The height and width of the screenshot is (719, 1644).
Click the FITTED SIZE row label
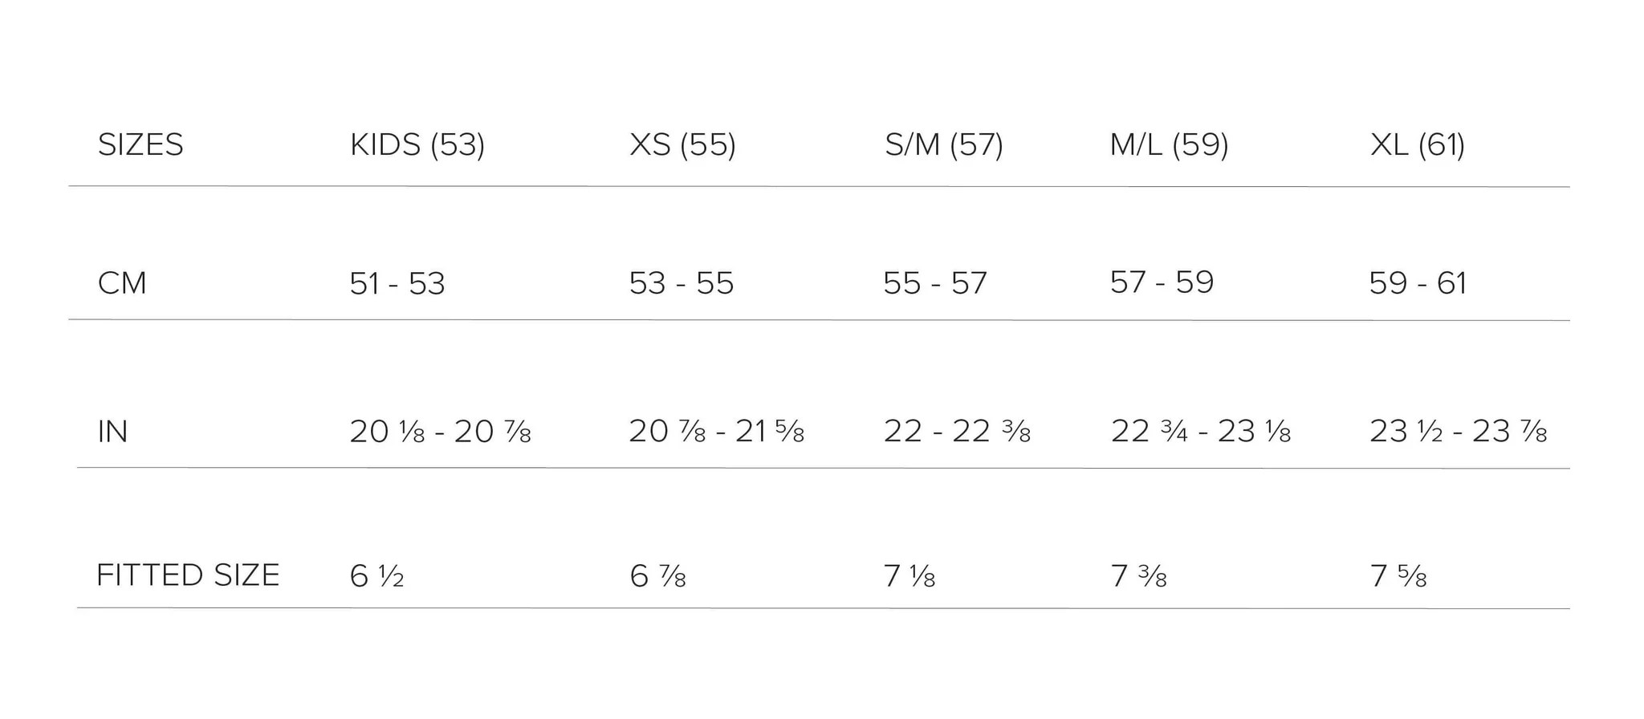pos(188,575)
